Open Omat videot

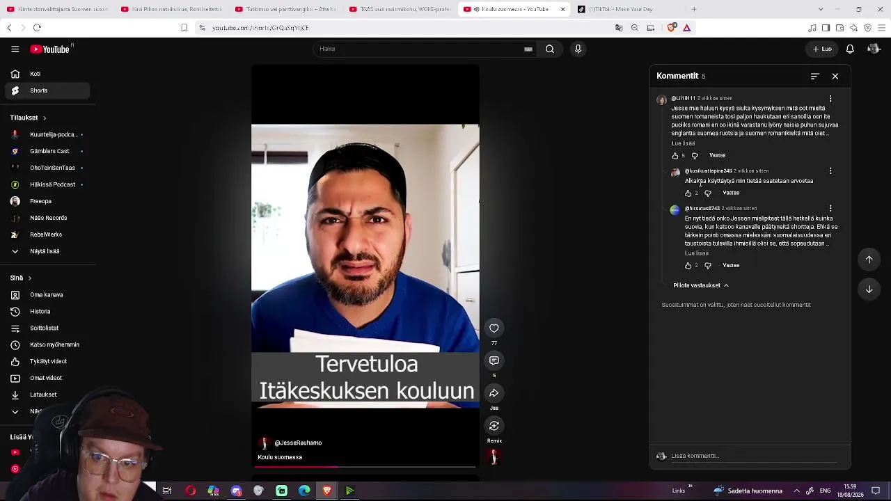[x=47, y=378]
